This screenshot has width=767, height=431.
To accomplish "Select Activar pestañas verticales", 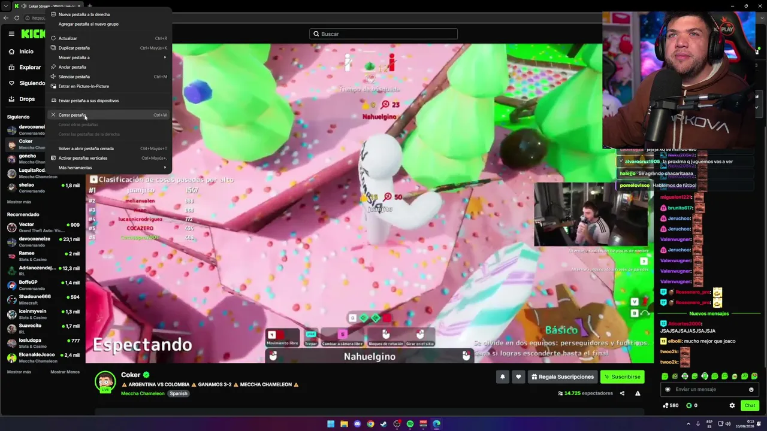I will (109, 158).
